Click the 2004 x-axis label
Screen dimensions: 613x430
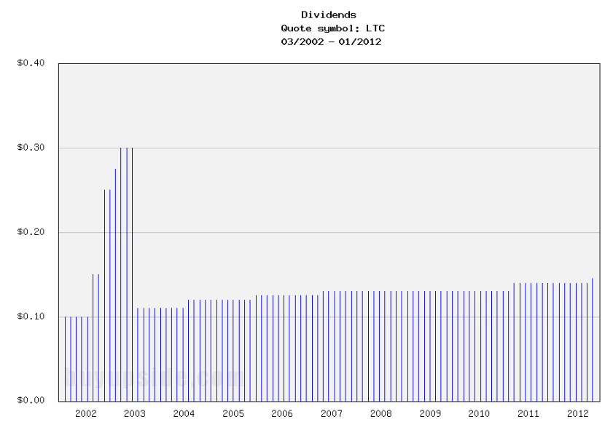tap(184, 413)
